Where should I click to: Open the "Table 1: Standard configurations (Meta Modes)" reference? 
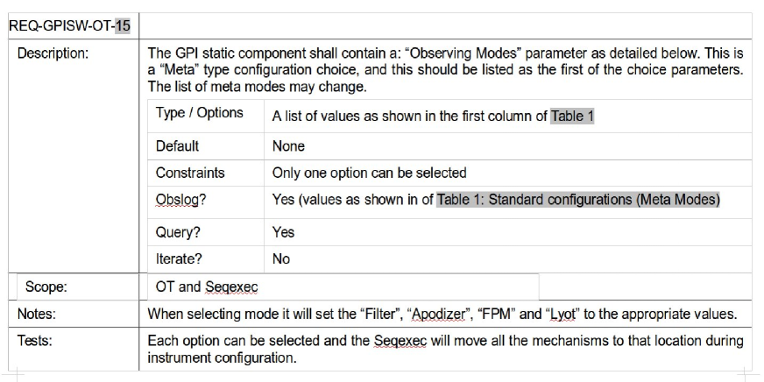[x=577, y=200]
